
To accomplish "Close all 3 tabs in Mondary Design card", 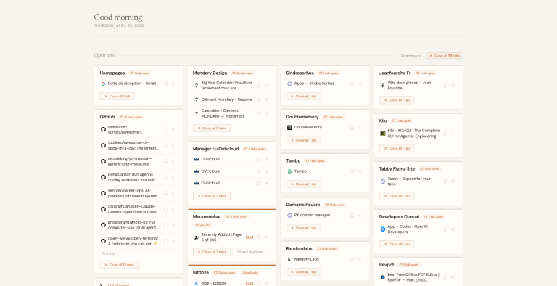I will pyautogui.click(x=212, y=128).
